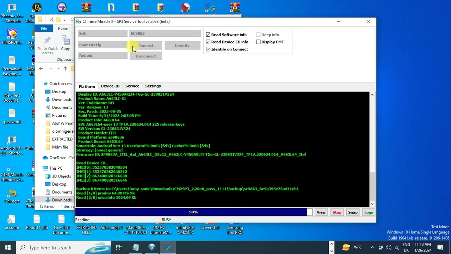This screenshot has width=451, height=254.
Task: Select Pictures in the File Explorer sidebar
Action: (56, 115)
